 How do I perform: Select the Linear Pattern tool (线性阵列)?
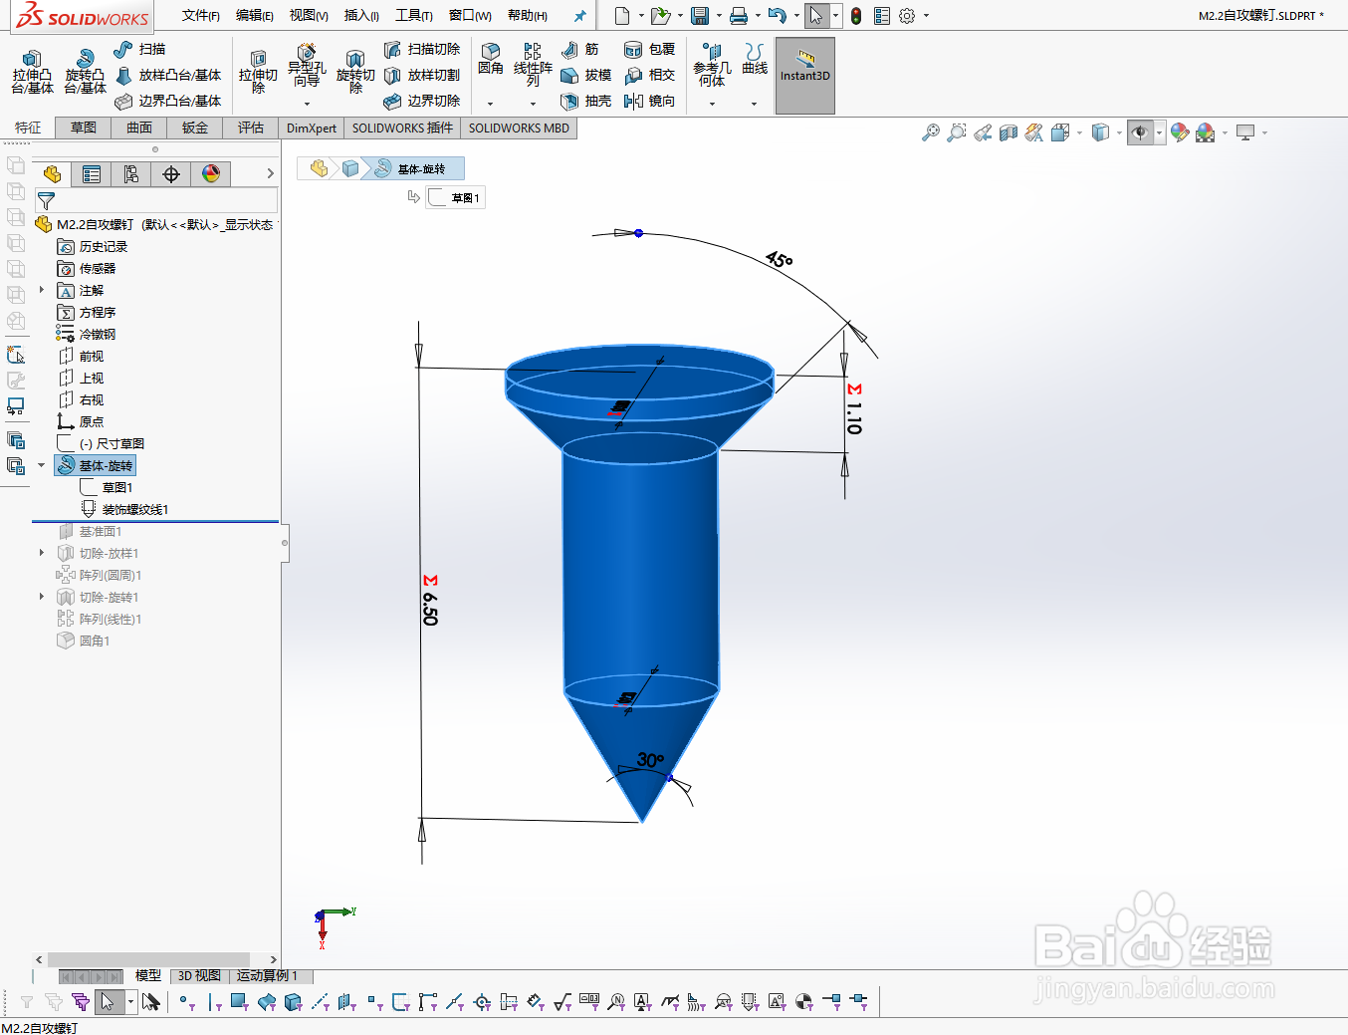tap(533, 65)
